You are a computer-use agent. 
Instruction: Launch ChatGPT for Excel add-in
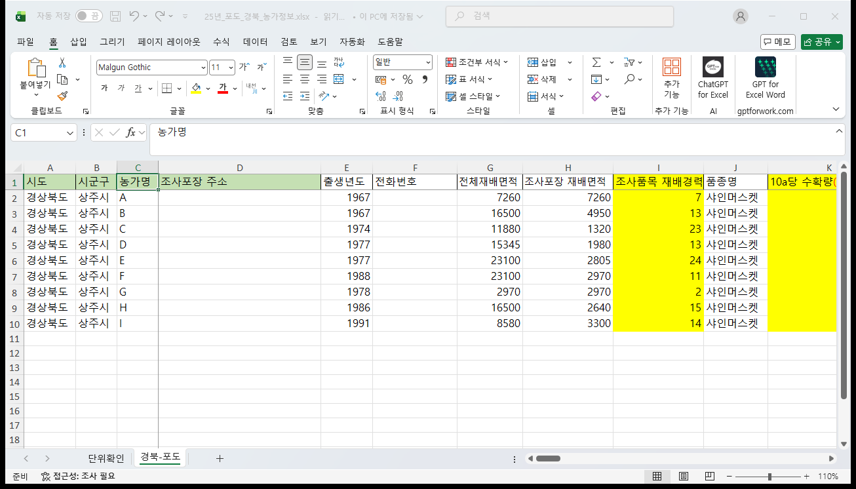pos(713,78)
